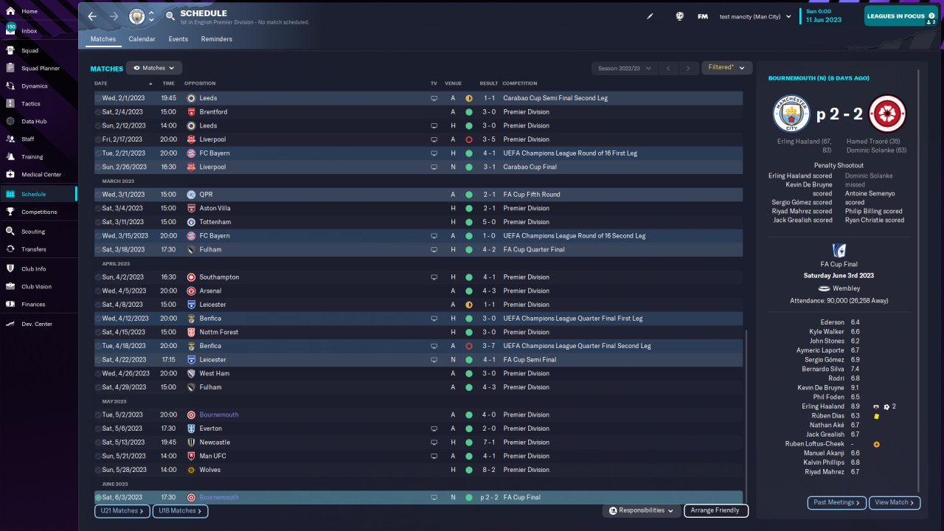Switch to the Matches tab

click(103, 39)
